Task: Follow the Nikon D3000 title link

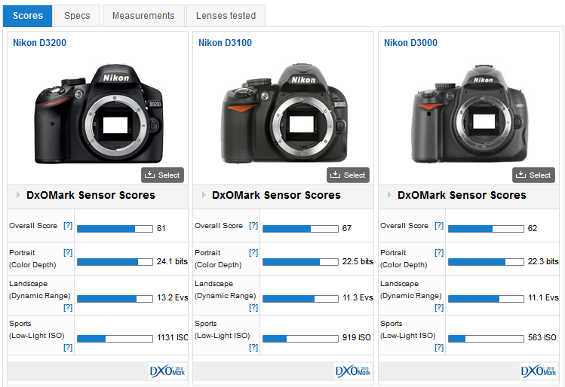Action: [x=410, y=43]
